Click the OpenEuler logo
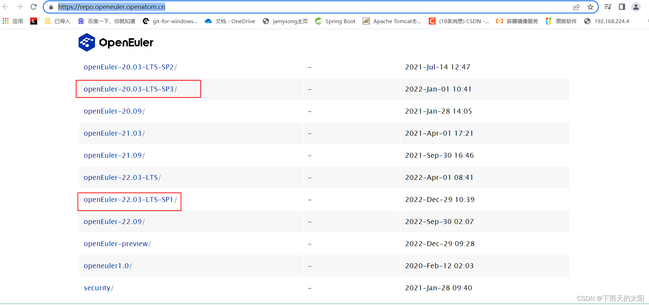This screenshot has width=649, height=305. [x=116, y=42]
